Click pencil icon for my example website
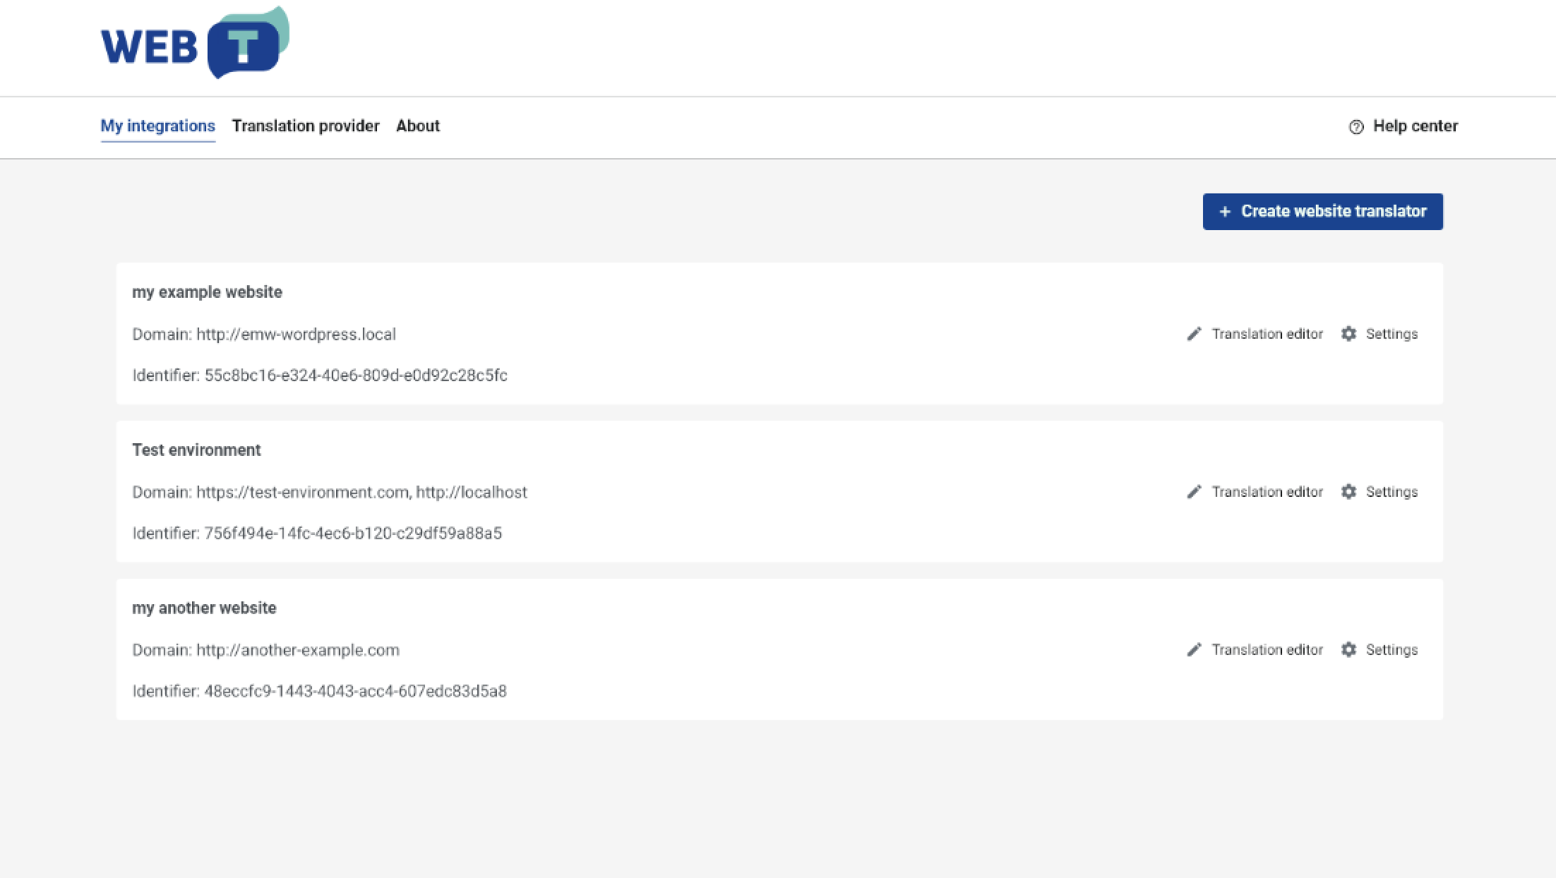This screenshot has height=878, width=1556. [1194, 334]
